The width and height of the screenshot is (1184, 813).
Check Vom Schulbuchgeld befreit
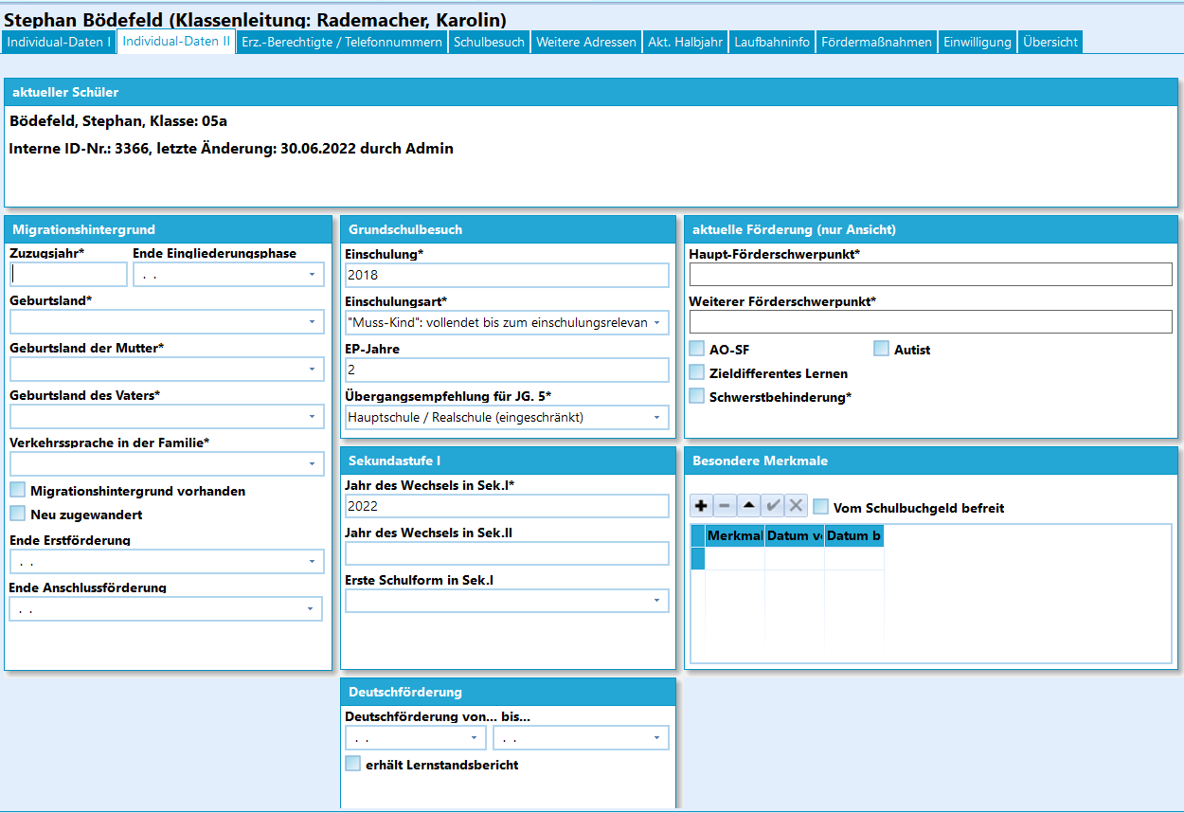(x=821, y=507)
